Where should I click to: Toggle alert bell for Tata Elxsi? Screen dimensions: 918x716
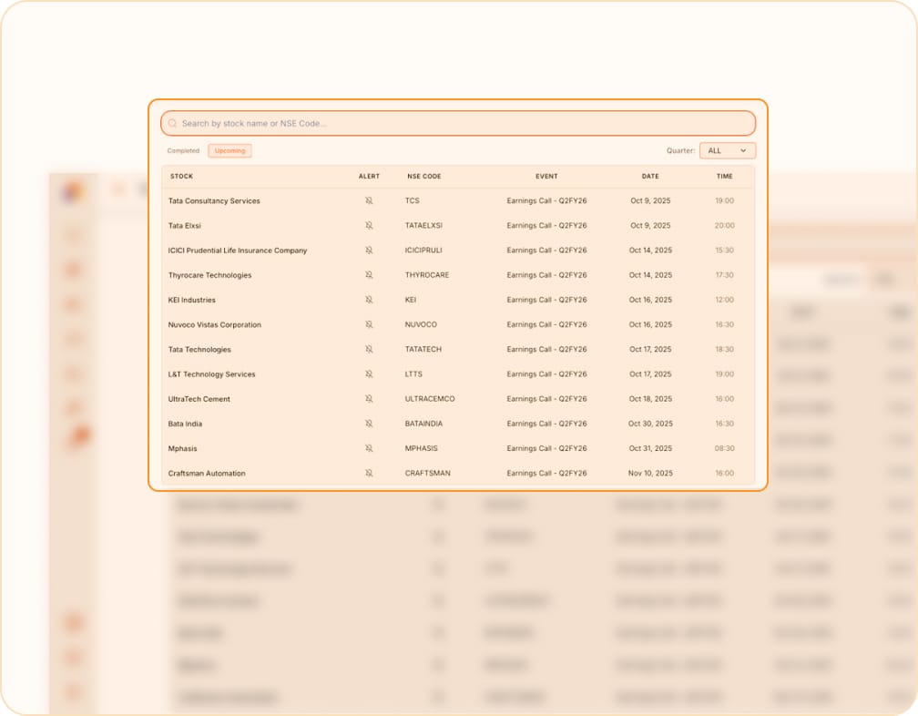click(369, 225)
